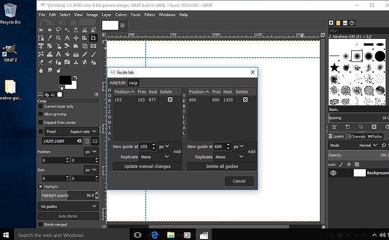
Task: Pick the Blur/Sharpen droplet tool
Action: [x=41, y=71]
